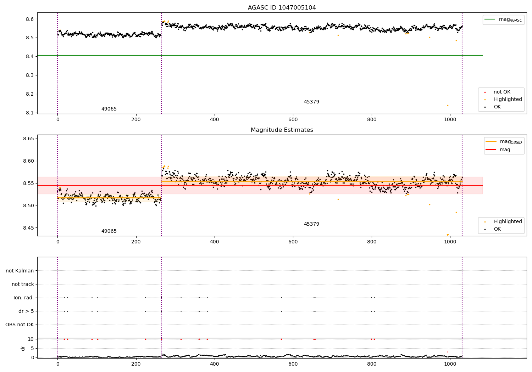Click orange outlier point near 8.14 in top plot
Screen dimensions: 532x372
[x=448, y=105]
